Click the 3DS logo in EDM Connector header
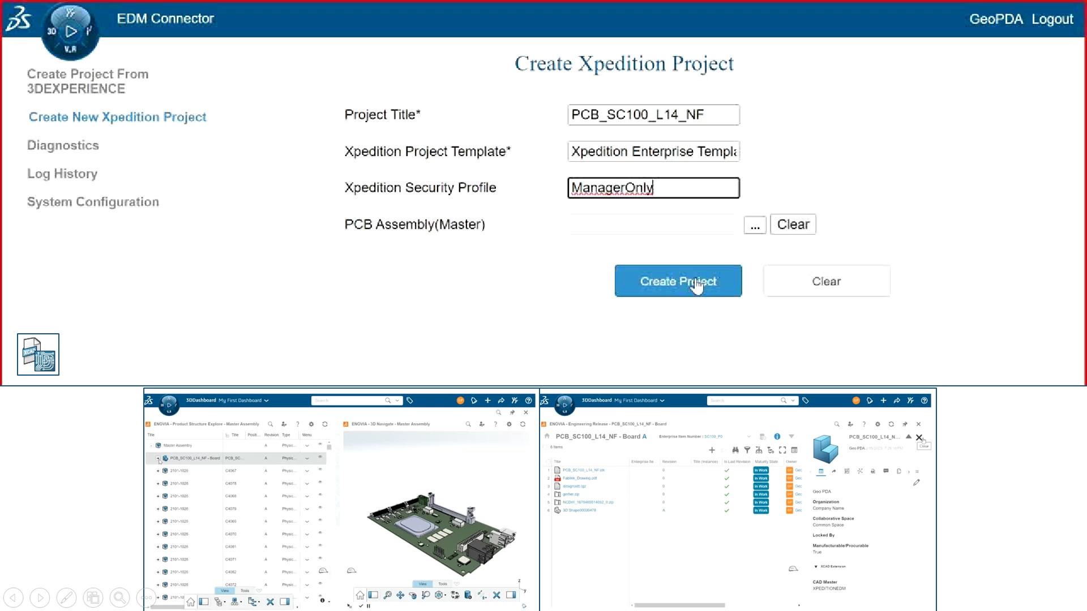The height and width of the screenshot is (611, 1087). coord(19,18)
